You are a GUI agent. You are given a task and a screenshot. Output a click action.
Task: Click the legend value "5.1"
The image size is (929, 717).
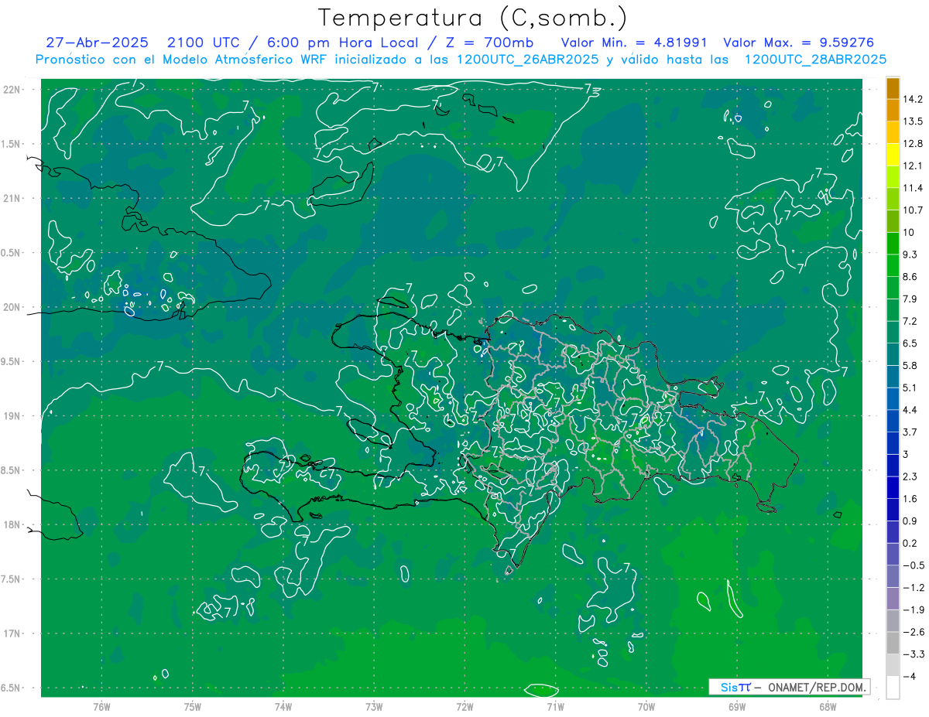tap(911, 388)
